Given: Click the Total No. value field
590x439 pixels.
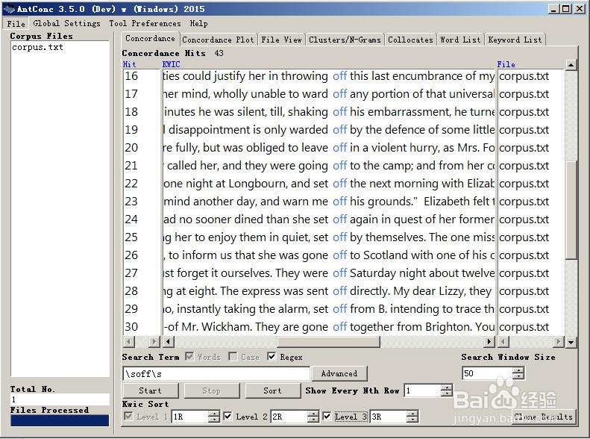Looking at the screenshot, I should pyautogui.click(x=60, y=399).
